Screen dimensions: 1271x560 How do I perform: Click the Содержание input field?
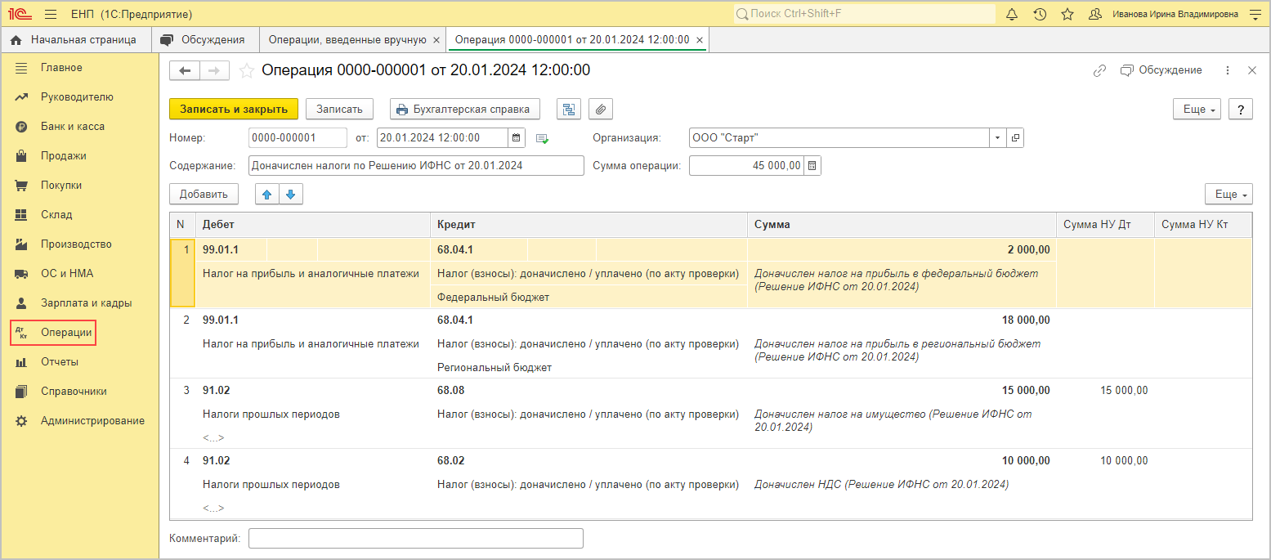[x=416, y=165]
